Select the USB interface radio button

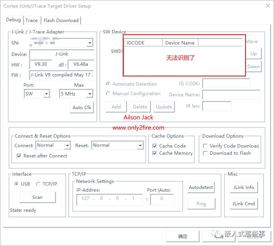(x=16, y=184)
